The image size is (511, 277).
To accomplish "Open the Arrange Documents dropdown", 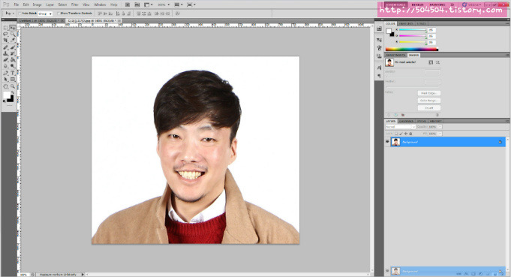I will pos(179,5).
